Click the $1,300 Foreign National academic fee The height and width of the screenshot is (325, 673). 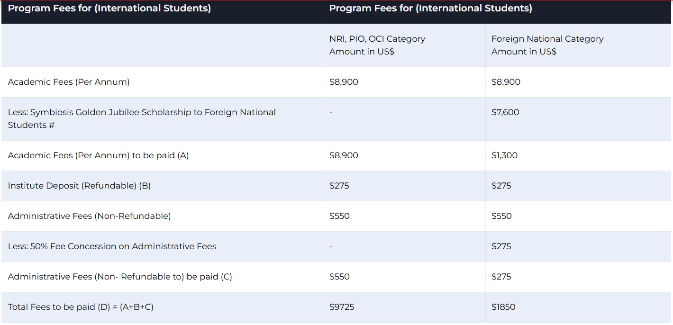click(504, 155)
